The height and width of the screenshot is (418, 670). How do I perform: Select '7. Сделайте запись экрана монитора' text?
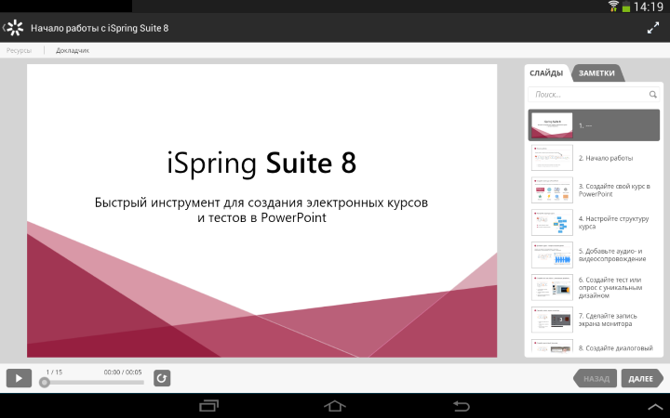(608, 320)
